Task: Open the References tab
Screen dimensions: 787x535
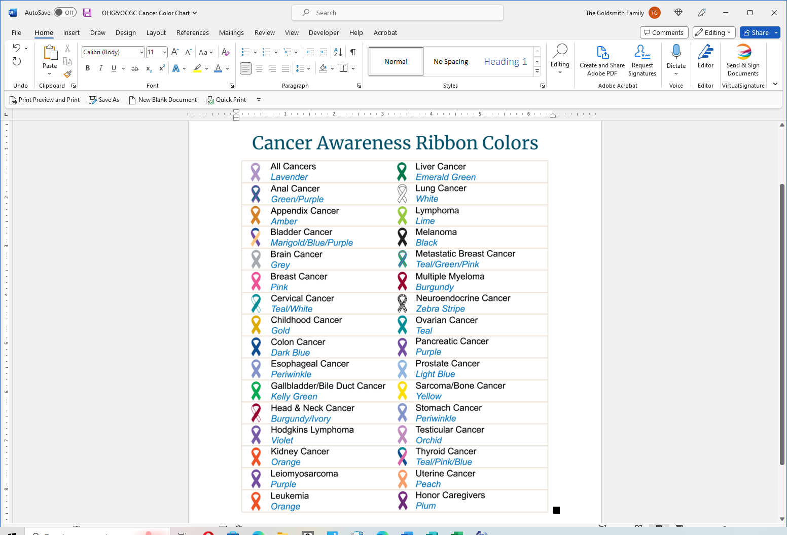Action: (x=192, y=32)
